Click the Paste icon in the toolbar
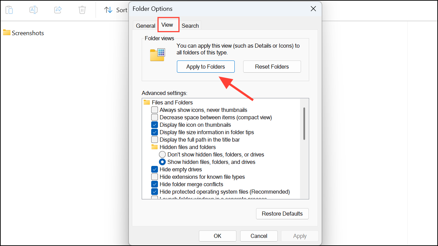Viewport: 438px width, 246px height. tap(9, 10)
